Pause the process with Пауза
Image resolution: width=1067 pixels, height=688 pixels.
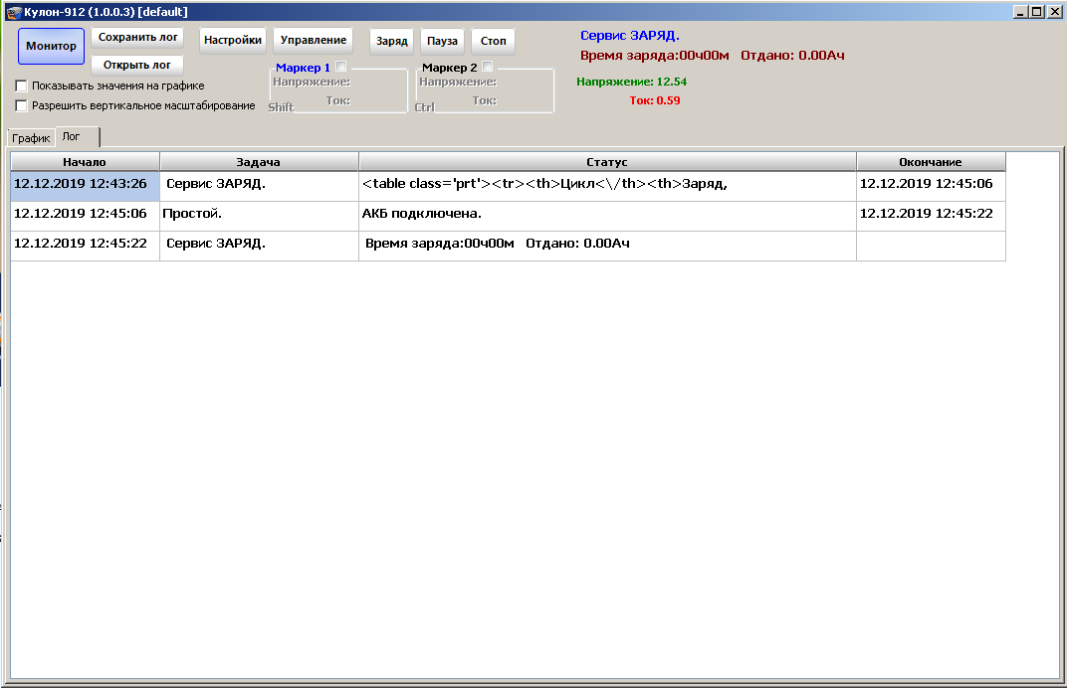pyautogui.click(x=442, y=42)
